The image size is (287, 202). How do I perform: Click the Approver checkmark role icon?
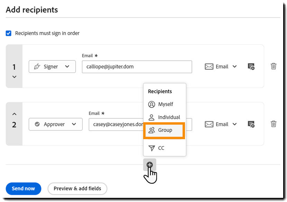click(x=37, y=124)
